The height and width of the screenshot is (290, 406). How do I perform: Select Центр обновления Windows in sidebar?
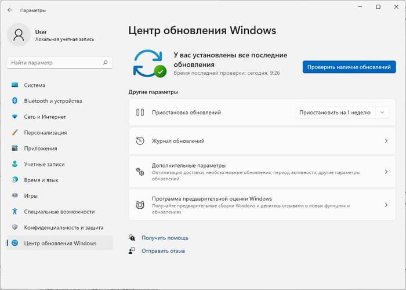60,243
